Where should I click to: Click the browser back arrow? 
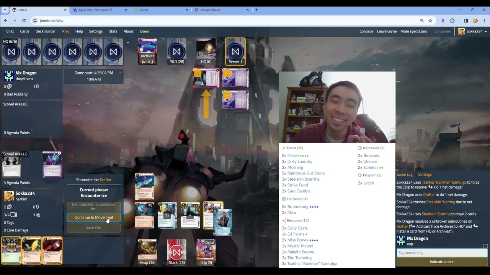point(5,21)
